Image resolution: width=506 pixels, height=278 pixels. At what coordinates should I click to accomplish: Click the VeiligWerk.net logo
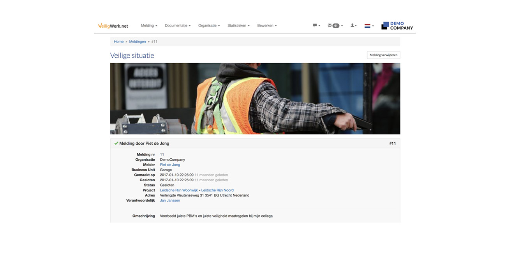tap(113, 26)
